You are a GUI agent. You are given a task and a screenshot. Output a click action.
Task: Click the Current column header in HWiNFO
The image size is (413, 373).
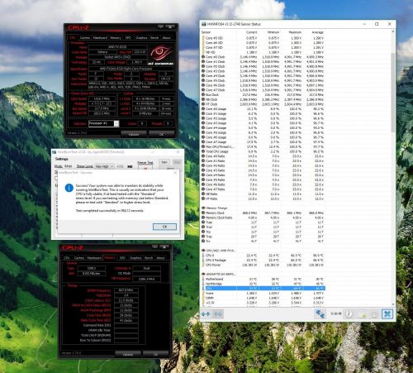click(x=252, y=32)
